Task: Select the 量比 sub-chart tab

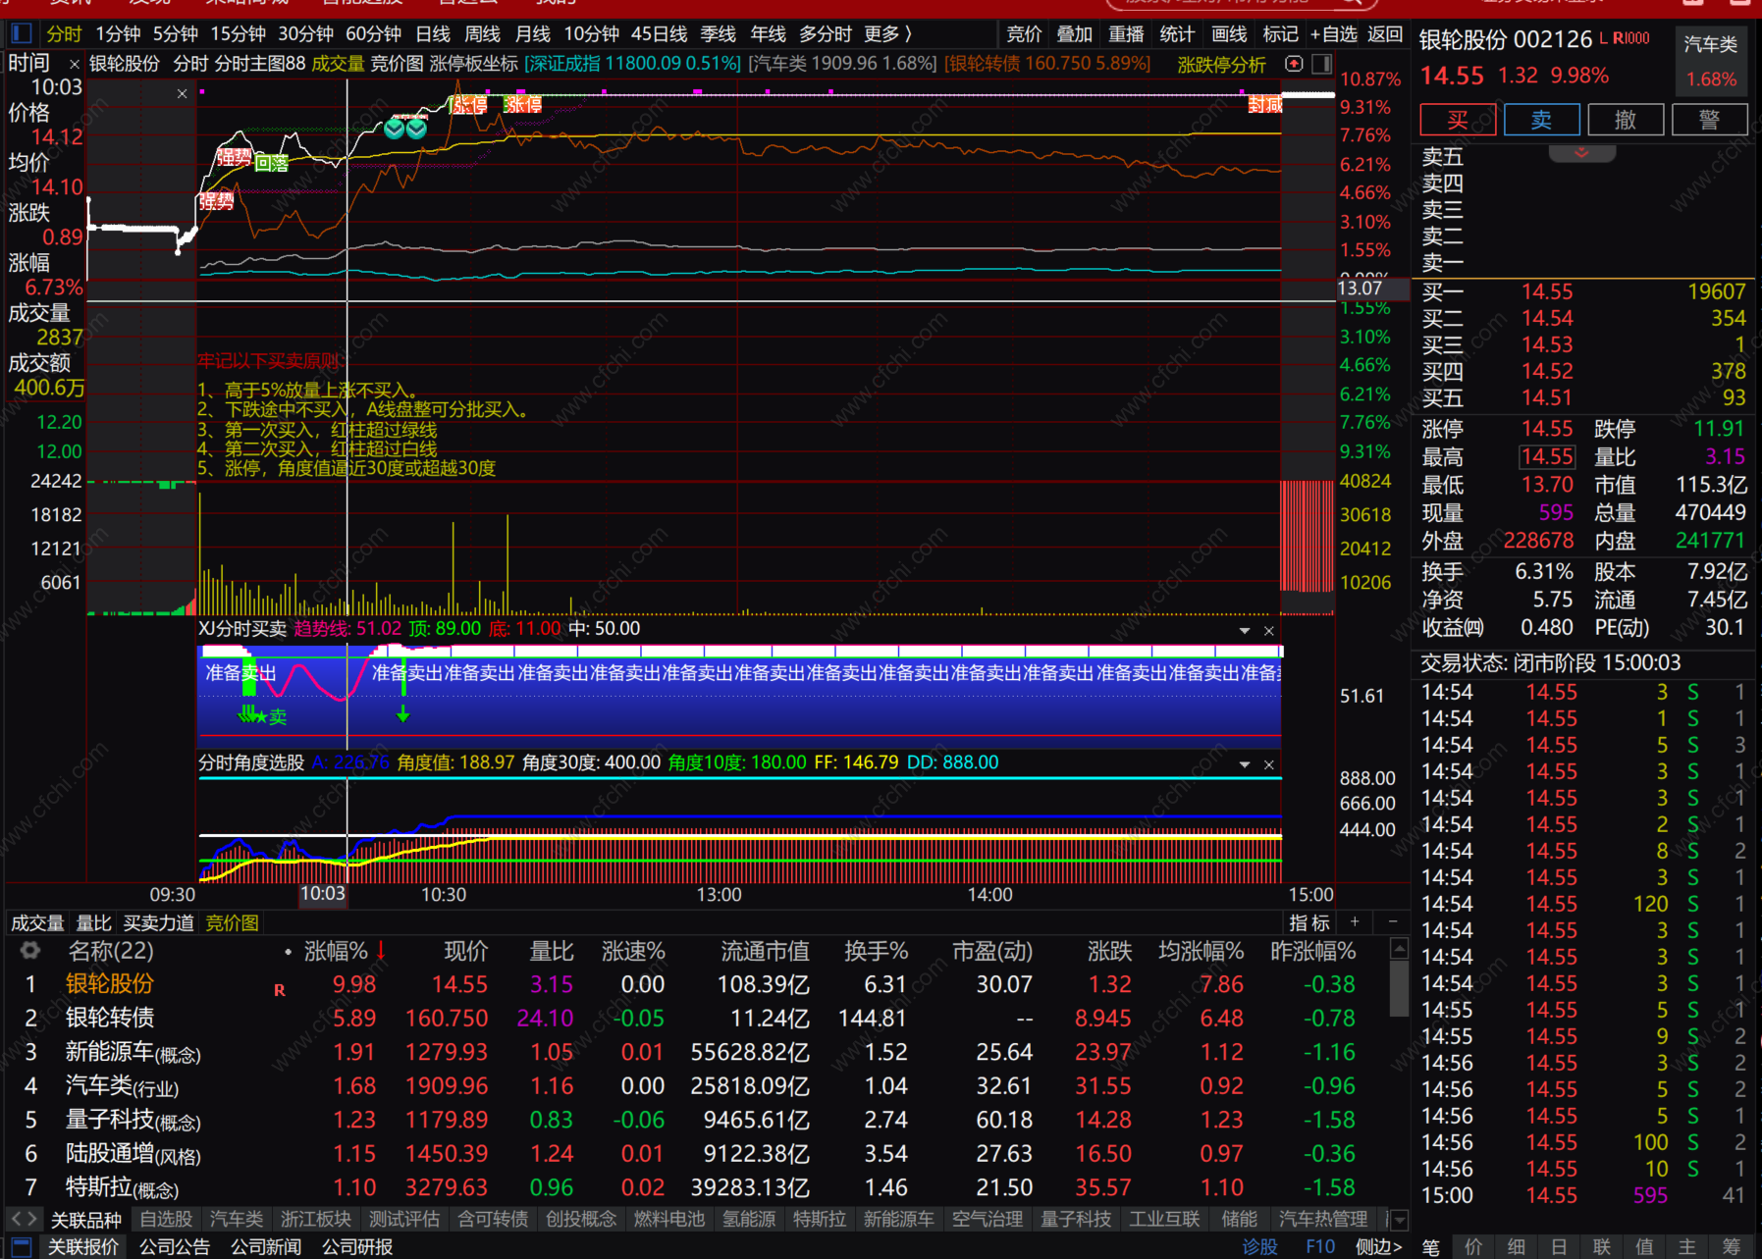Action: [x=94, y=922]
